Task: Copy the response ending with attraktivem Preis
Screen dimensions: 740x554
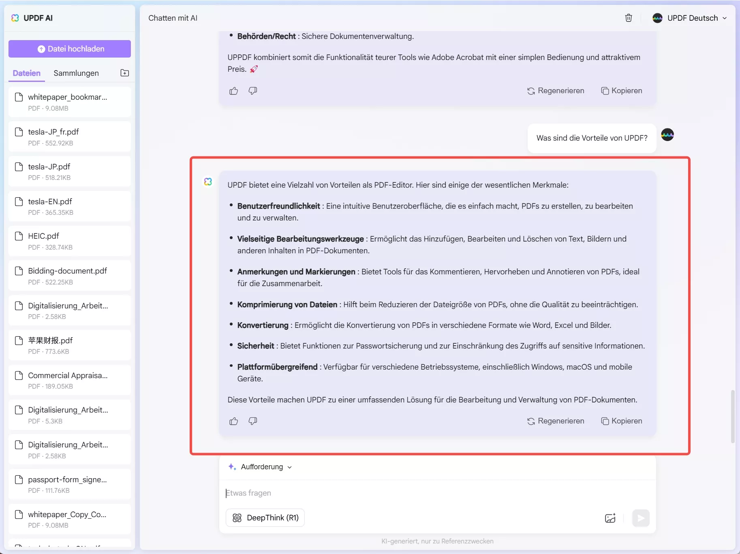Action: (622, 91)
